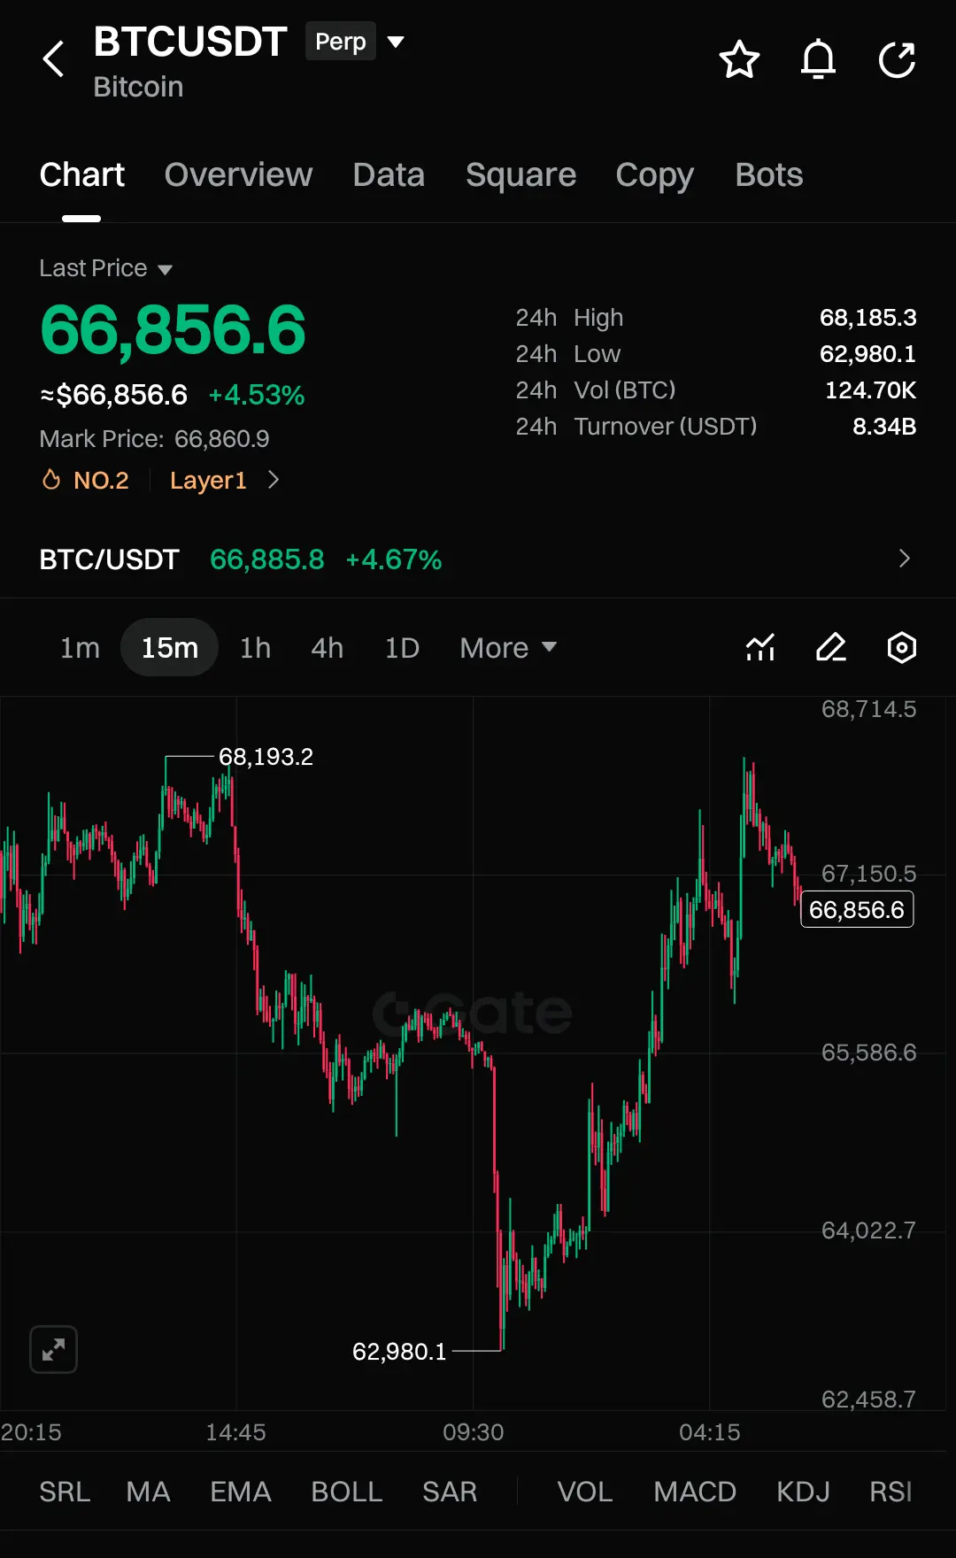The height and width of the screenshot is (1558, 956).
Task: Tap the Mark Price 66,860.9 text
Action: click(154, 438)
